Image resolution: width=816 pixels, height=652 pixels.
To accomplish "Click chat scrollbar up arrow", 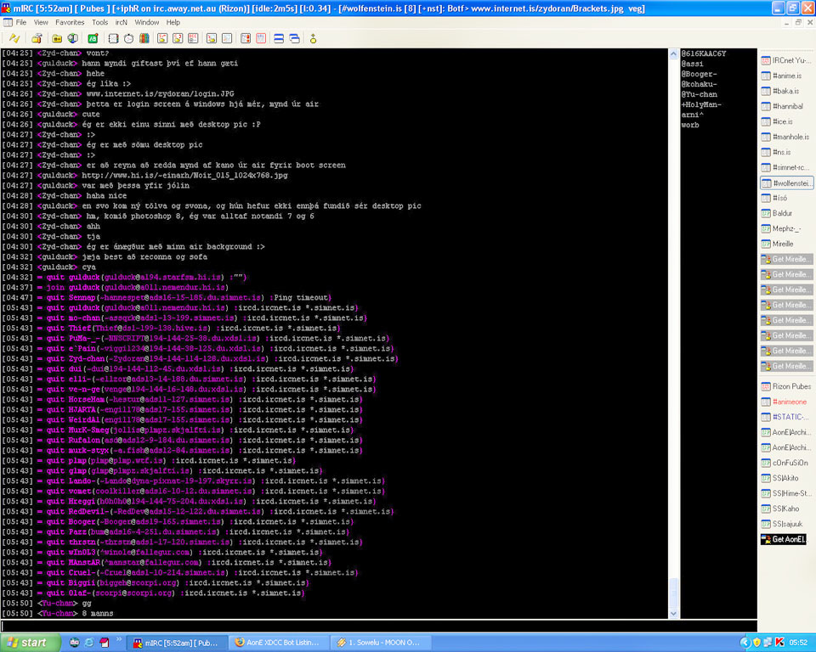I will [673, 53].
